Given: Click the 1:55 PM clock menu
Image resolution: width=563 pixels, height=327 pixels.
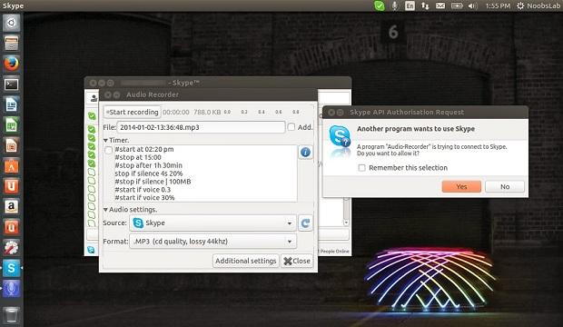Looking at the screenshot, I should point(498,5).
